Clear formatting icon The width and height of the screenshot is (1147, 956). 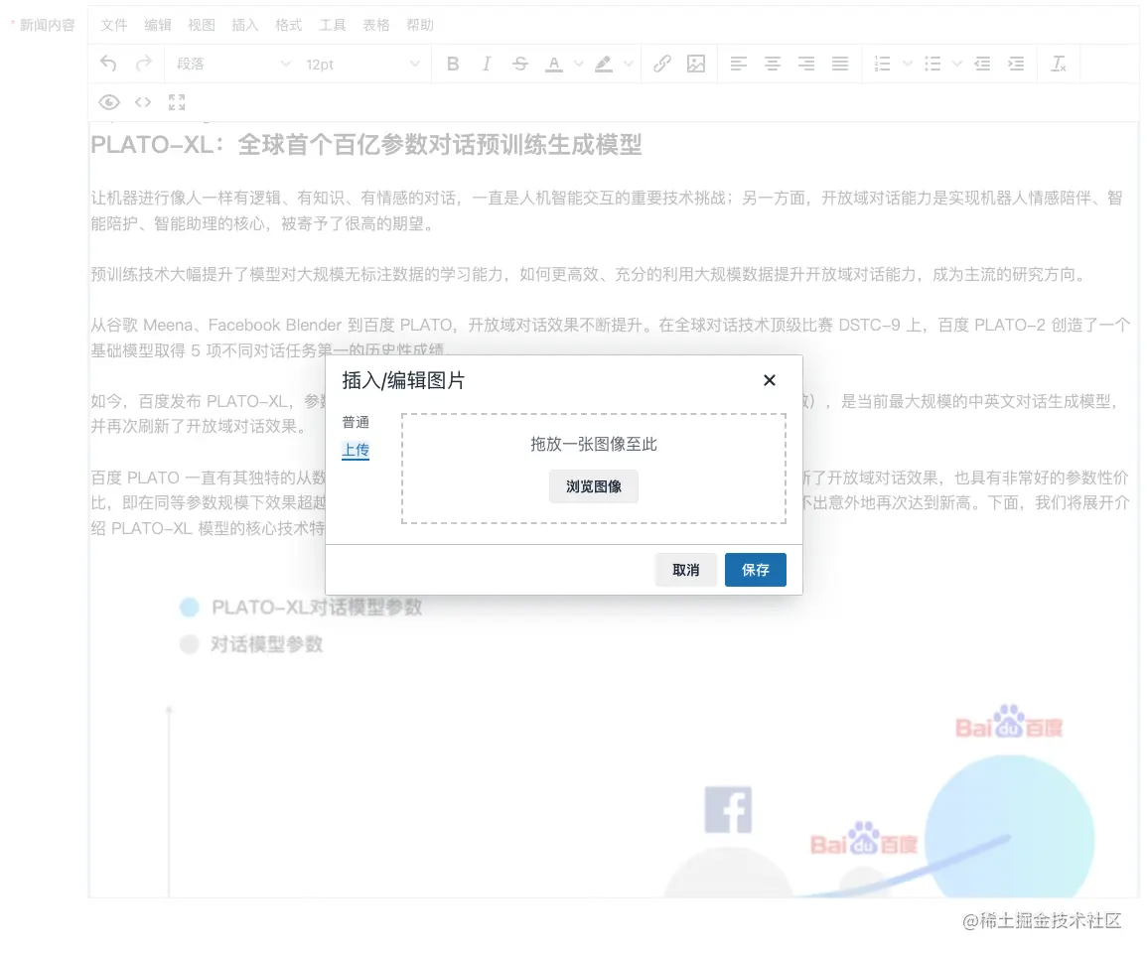[1059, 64]
